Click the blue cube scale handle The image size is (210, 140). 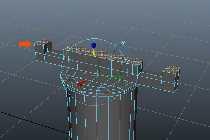coord(93,45)
